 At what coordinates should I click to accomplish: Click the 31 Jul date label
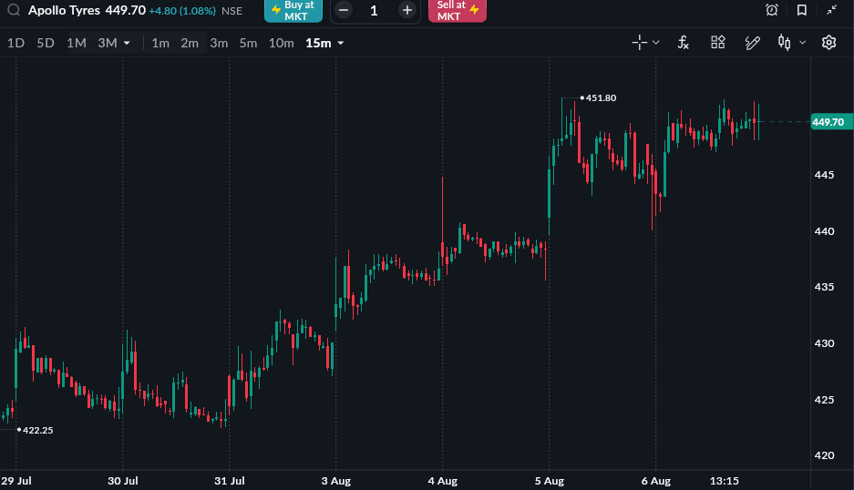click(230, 481)
